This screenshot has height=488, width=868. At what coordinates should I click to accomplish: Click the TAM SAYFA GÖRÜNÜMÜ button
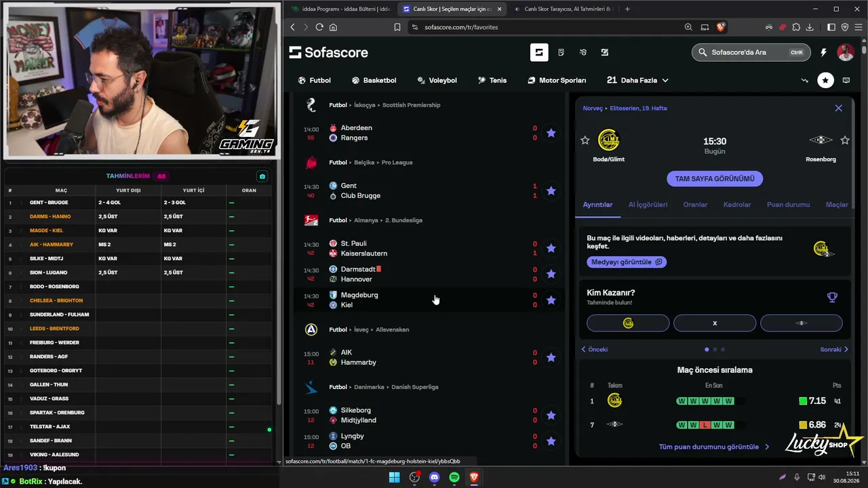click(715, 179)
